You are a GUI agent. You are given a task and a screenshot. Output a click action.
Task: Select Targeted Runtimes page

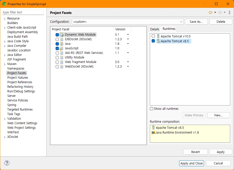[x=20, y=110]
